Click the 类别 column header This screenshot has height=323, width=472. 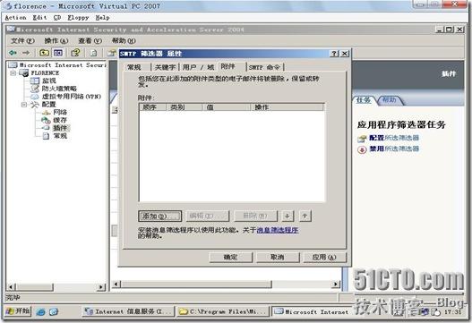point(185,107)
